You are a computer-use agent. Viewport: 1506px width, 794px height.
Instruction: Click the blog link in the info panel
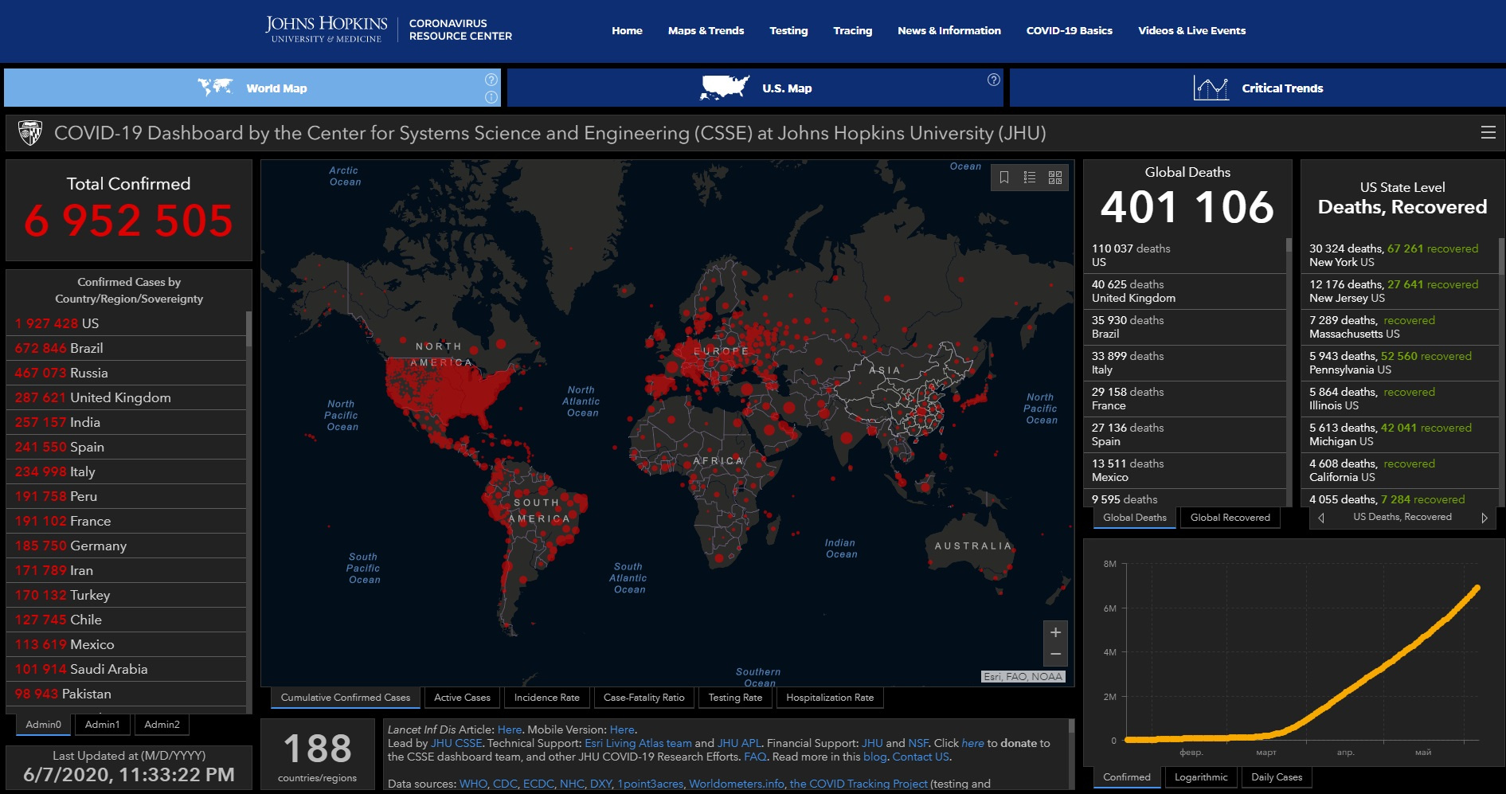tap(874, 757)
